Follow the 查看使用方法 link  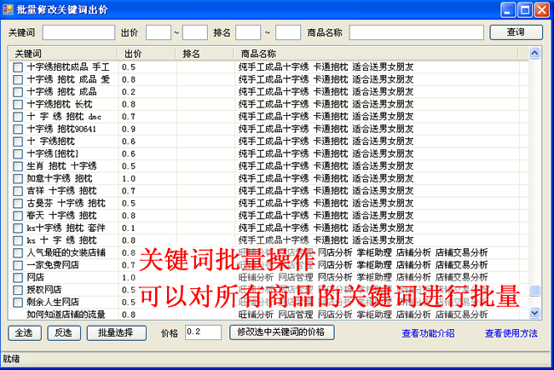coord(511,333)
